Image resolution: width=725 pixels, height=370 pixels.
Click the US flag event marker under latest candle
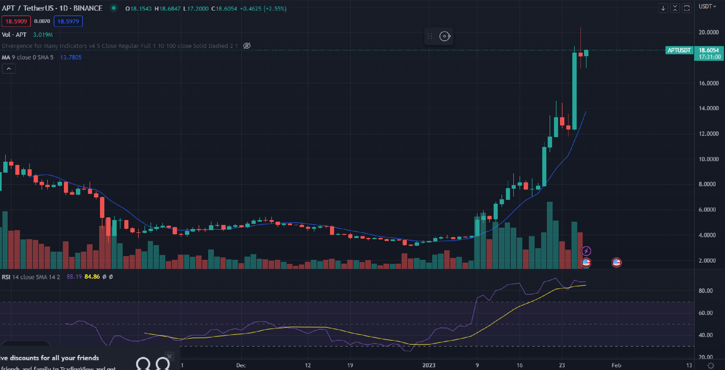click(586, 262)
